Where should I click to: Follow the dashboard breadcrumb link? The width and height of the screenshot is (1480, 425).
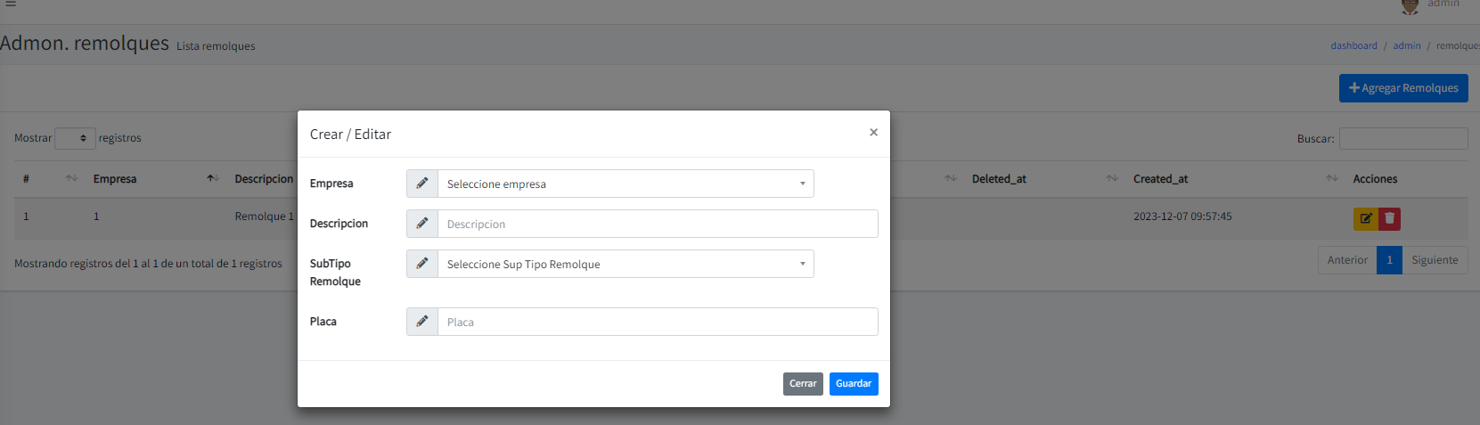point(1353,45)
